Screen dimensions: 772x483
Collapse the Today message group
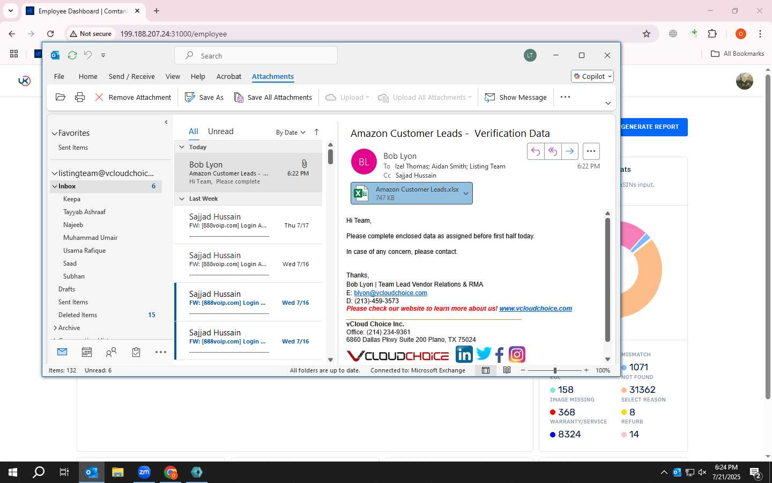click(182, 147)
